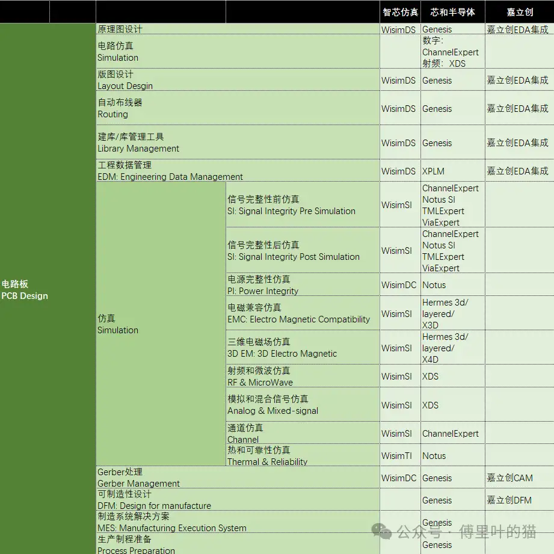The width and height of the screenshot is (554, 554).
Task: Select the Gerber处理 Gerber Management cell
Action: pos(238,478)
